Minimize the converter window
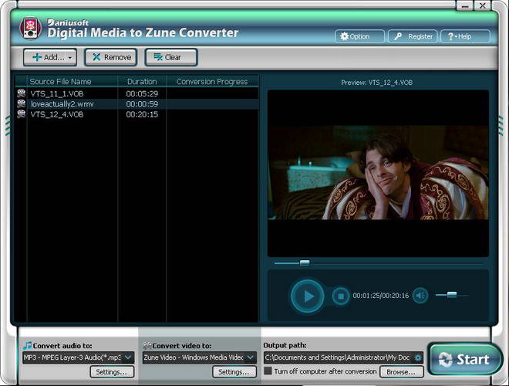Image resolution: width=509 pixels, height=386 pixels. click(465, 5)
